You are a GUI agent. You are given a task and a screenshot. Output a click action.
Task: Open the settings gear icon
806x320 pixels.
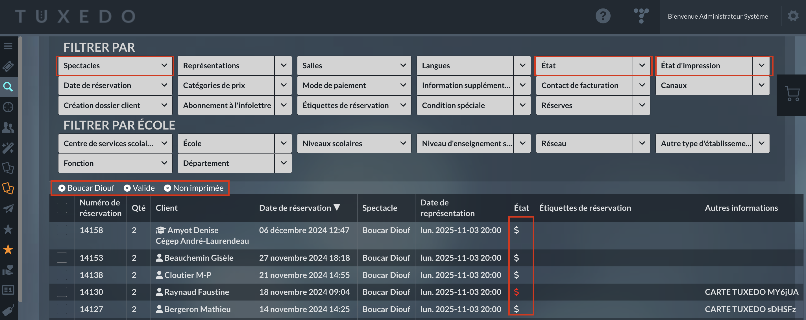tap(793, 16)
